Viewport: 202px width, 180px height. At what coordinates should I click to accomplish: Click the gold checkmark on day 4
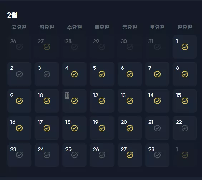click(74, 74)
